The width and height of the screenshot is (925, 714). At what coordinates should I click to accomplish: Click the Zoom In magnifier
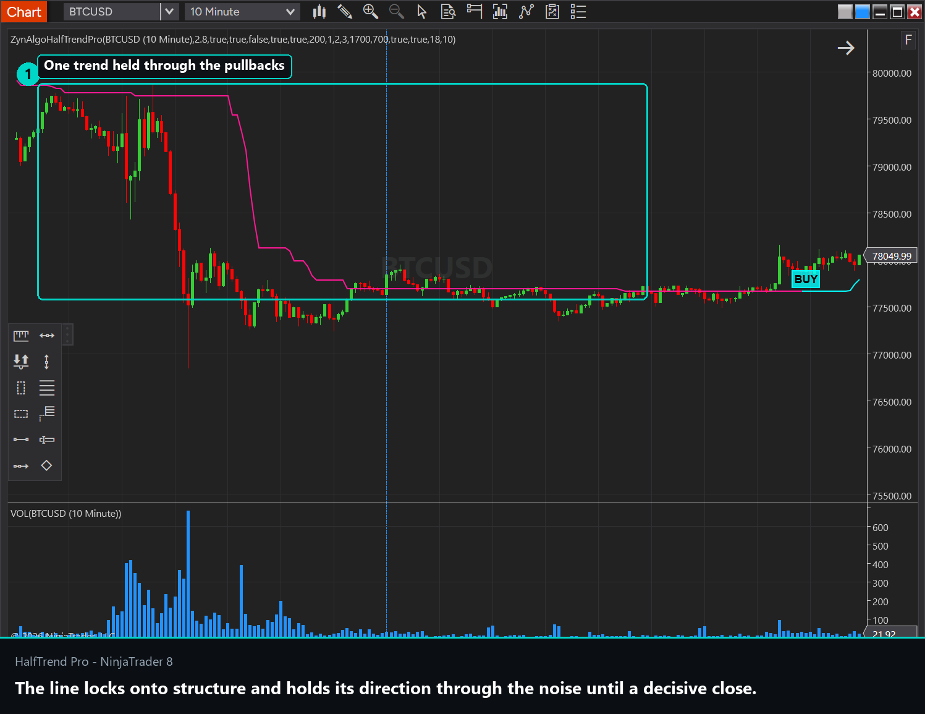tap(371, 12)
